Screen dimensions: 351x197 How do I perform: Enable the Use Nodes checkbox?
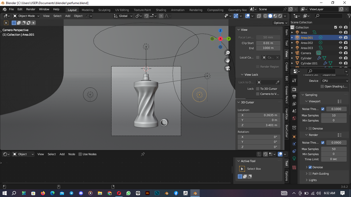80,154
